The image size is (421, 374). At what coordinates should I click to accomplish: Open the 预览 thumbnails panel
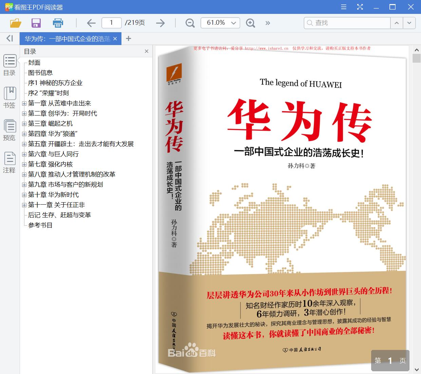point(9,130)
